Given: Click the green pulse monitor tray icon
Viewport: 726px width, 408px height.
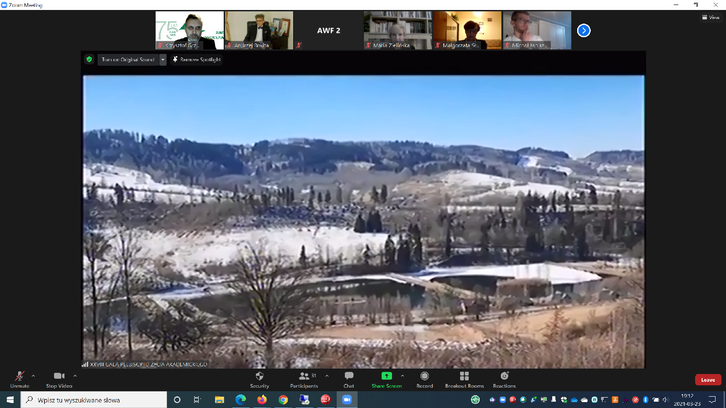Looking at the screenshot, I should (x=475, y=400).
